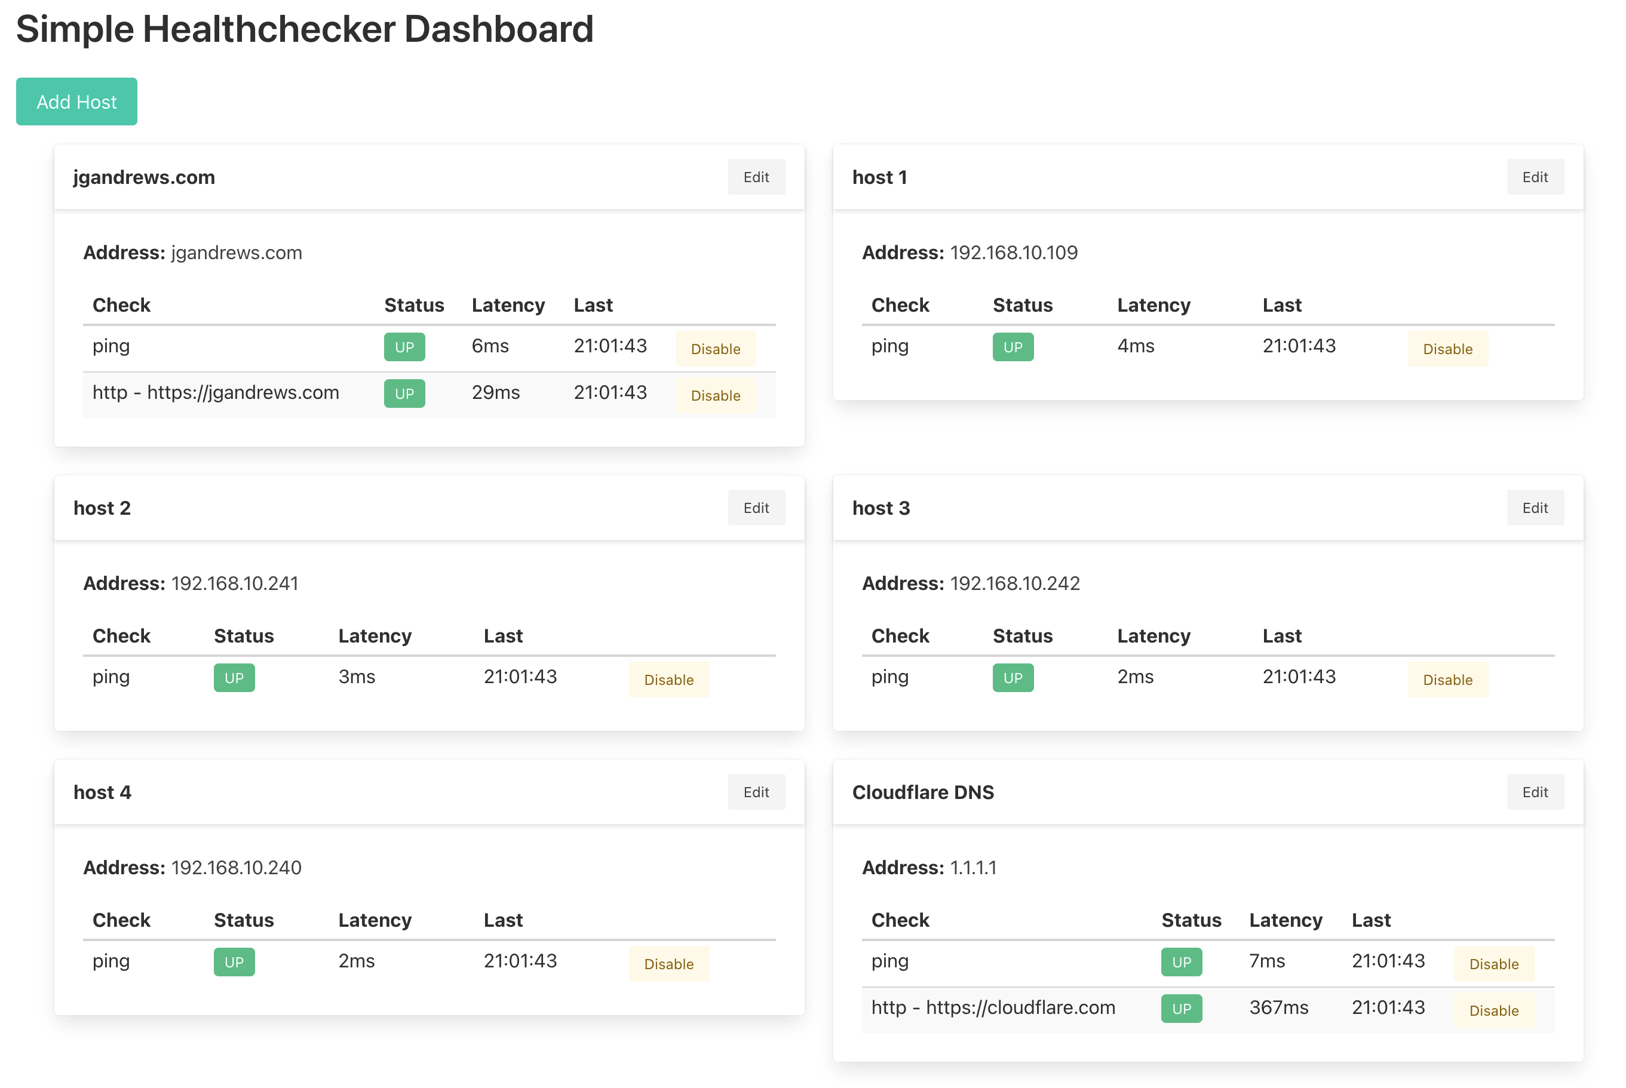Edit host 3 settings

1535,507
